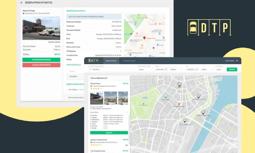This screenshot has width=255, height=153.
Task: Click the next photo arrow in the lot gallery
Action: 126,98
